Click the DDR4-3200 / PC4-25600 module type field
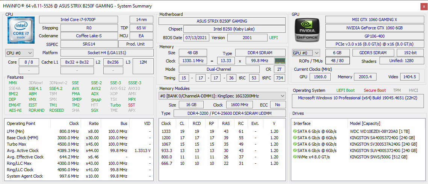 pyautogui.click(x=230, y=114)
